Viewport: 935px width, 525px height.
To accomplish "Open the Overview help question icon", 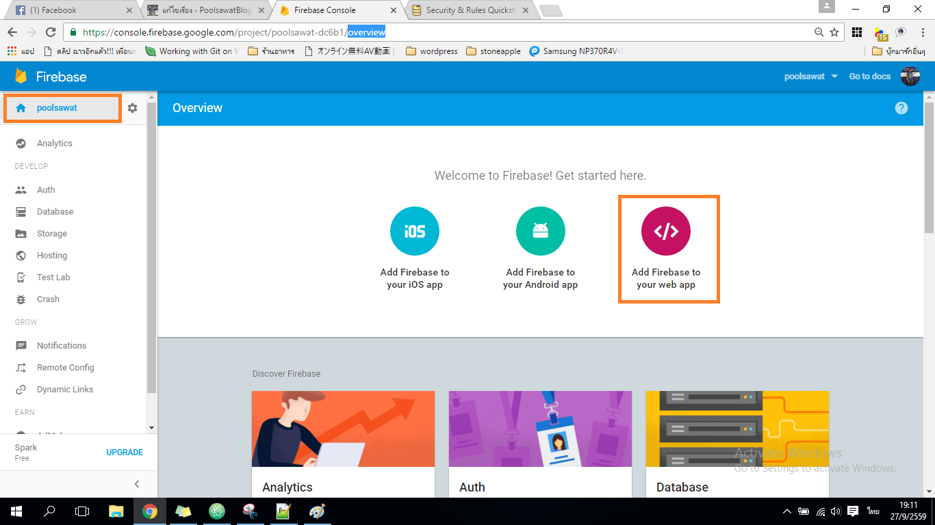I will click(901, 108).
